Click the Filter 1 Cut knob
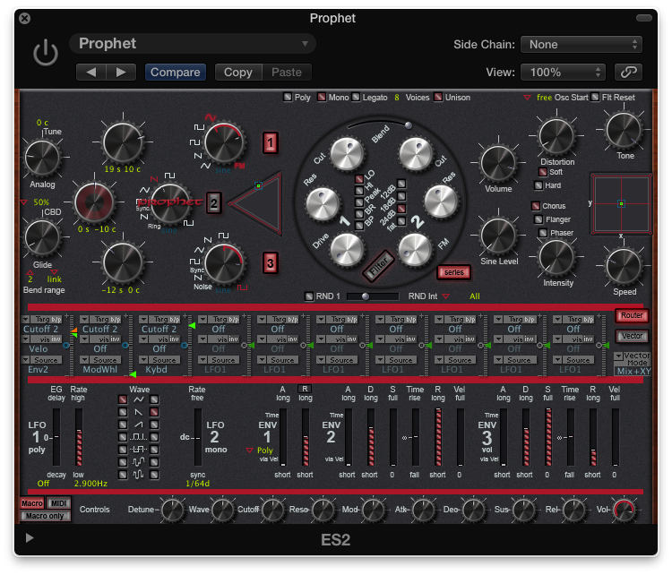The height and width of the screenshot is (575, 672). click(347, 154)
